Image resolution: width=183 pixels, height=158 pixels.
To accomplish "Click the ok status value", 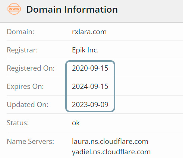I will point(76,123).
